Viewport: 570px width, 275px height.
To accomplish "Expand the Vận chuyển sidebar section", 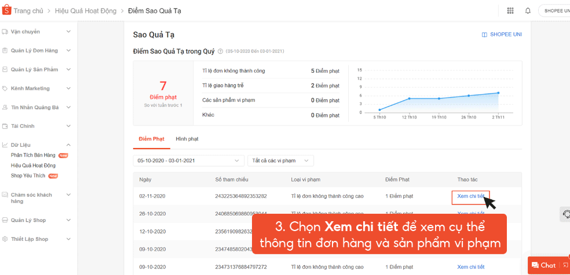I will pos(68,32).
